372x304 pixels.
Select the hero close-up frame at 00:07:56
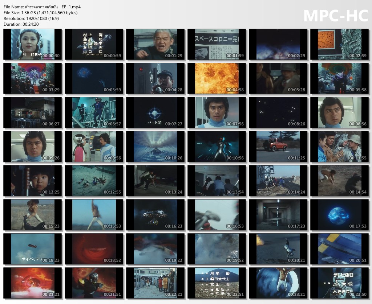[x=217, y=112]
